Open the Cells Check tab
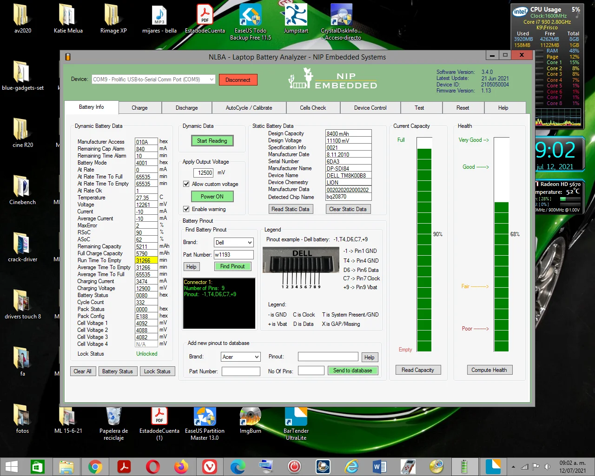Screen dimensions: 595x476 tap(313, 108)
